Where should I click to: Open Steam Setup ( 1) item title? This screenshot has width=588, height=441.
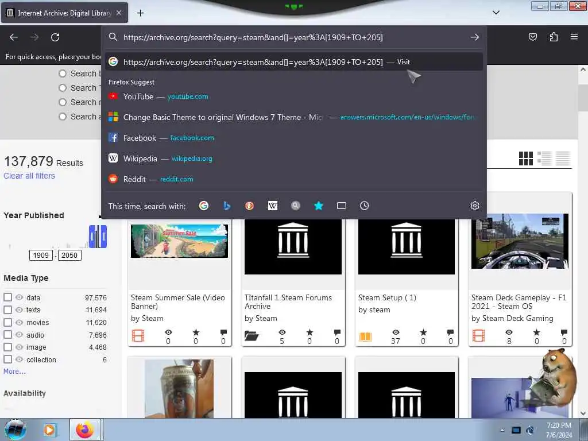pos(387,297)
